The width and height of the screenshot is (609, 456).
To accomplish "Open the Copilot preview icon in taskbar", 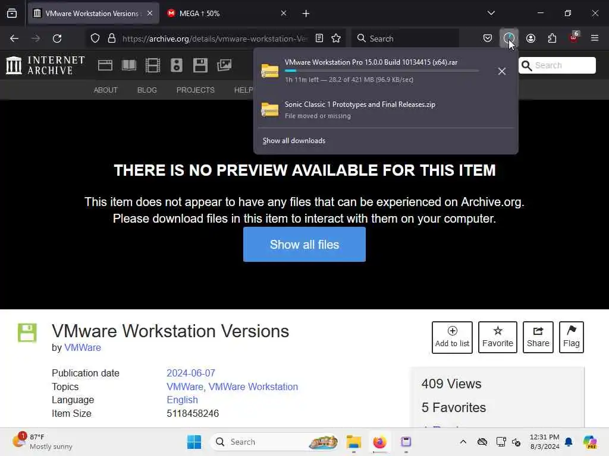I will (590, 442).
